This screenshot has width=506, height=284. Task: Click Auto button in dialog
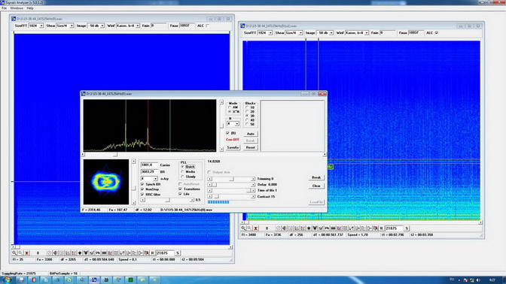click(251, 134)
